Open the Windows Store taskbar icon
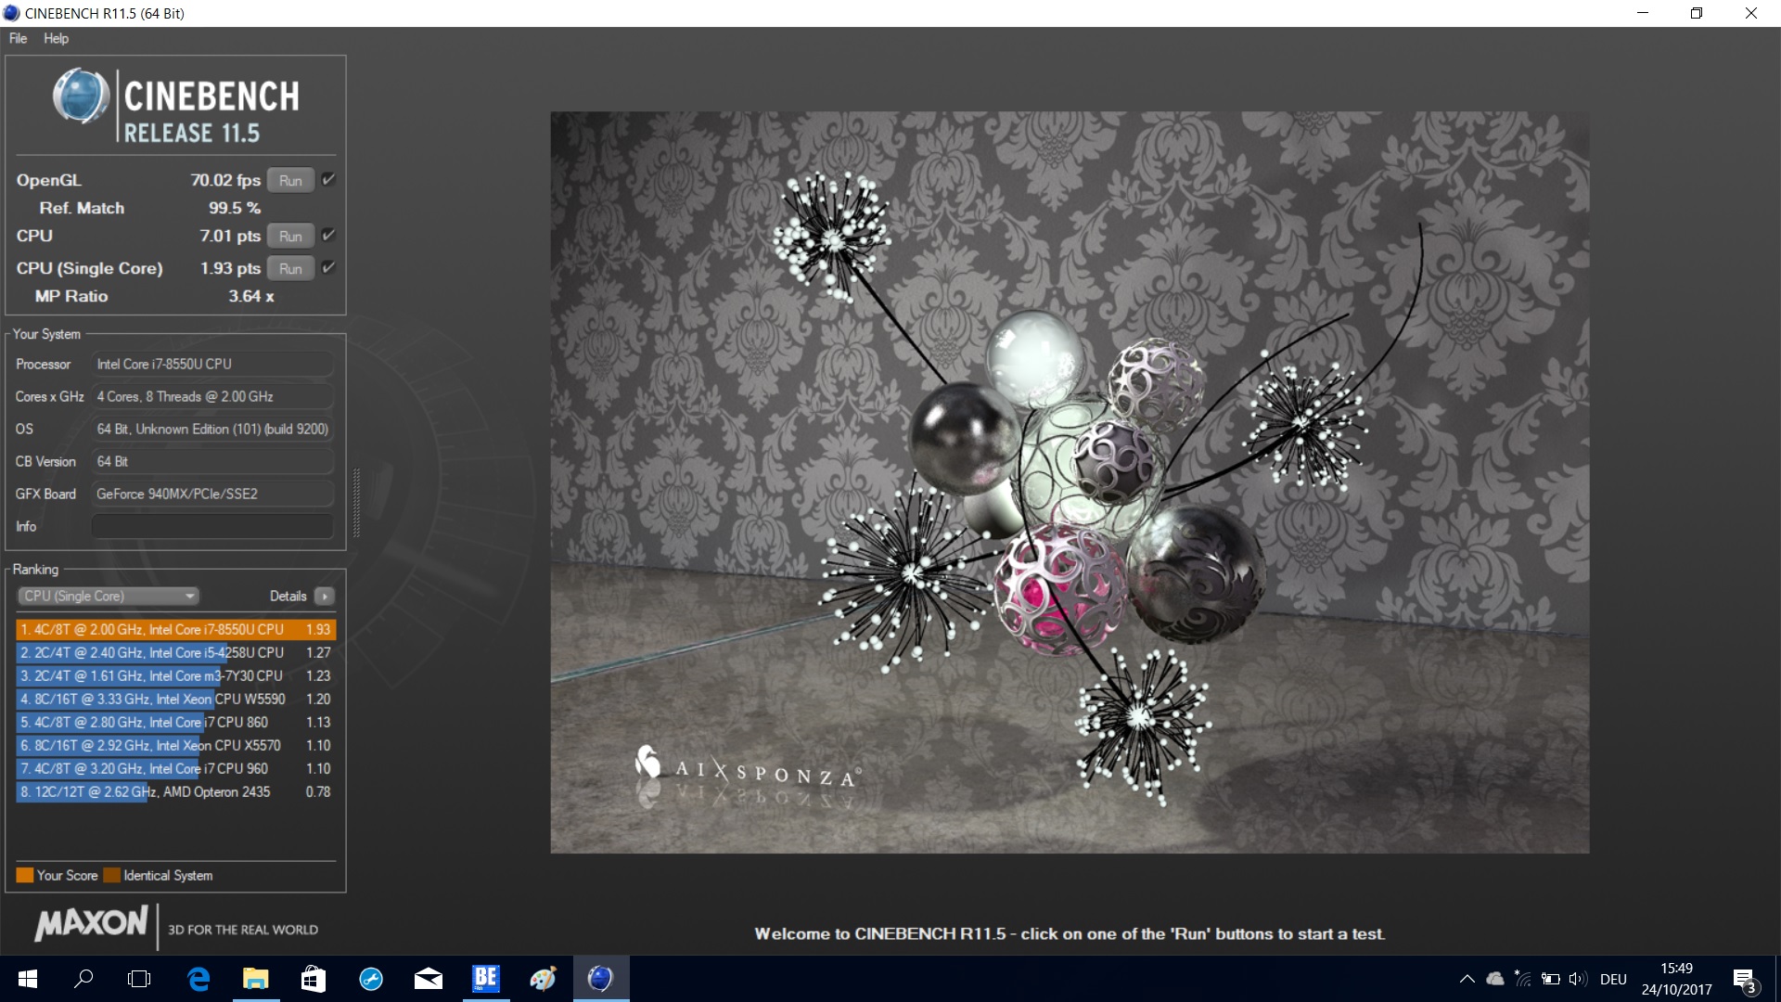Image resolution: width=1781 pixels, height=1002 pixels. tap(314, 979)
